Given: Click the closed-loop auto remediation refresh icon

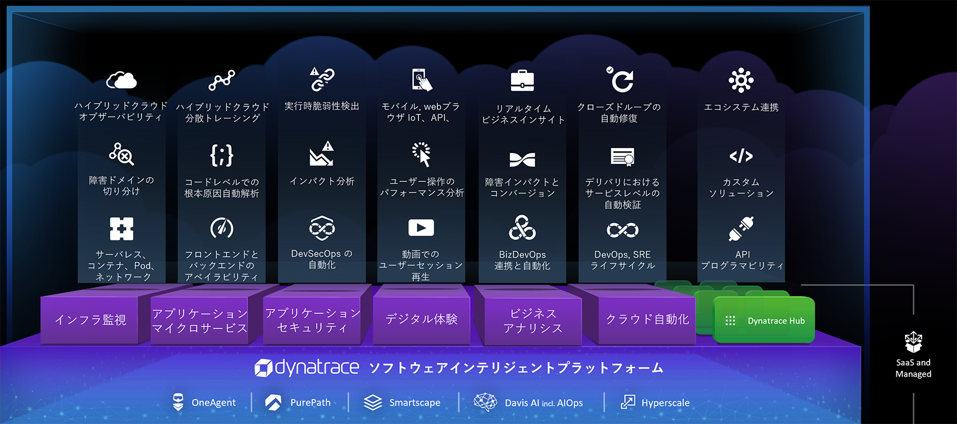Looking at the screenshot, I should click(x=620, y=79).
